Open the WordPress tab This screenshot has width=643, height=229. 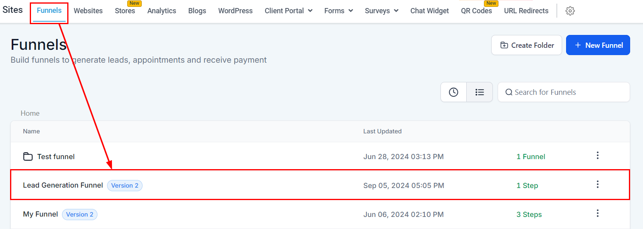236,11
